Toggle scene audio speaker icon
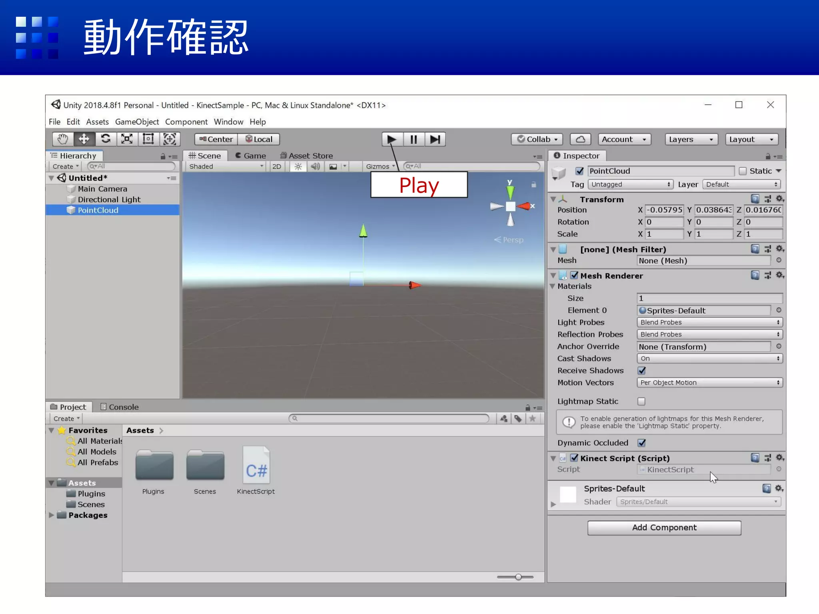The width and height of the screenshot is (819, 614). coord(316,166)
